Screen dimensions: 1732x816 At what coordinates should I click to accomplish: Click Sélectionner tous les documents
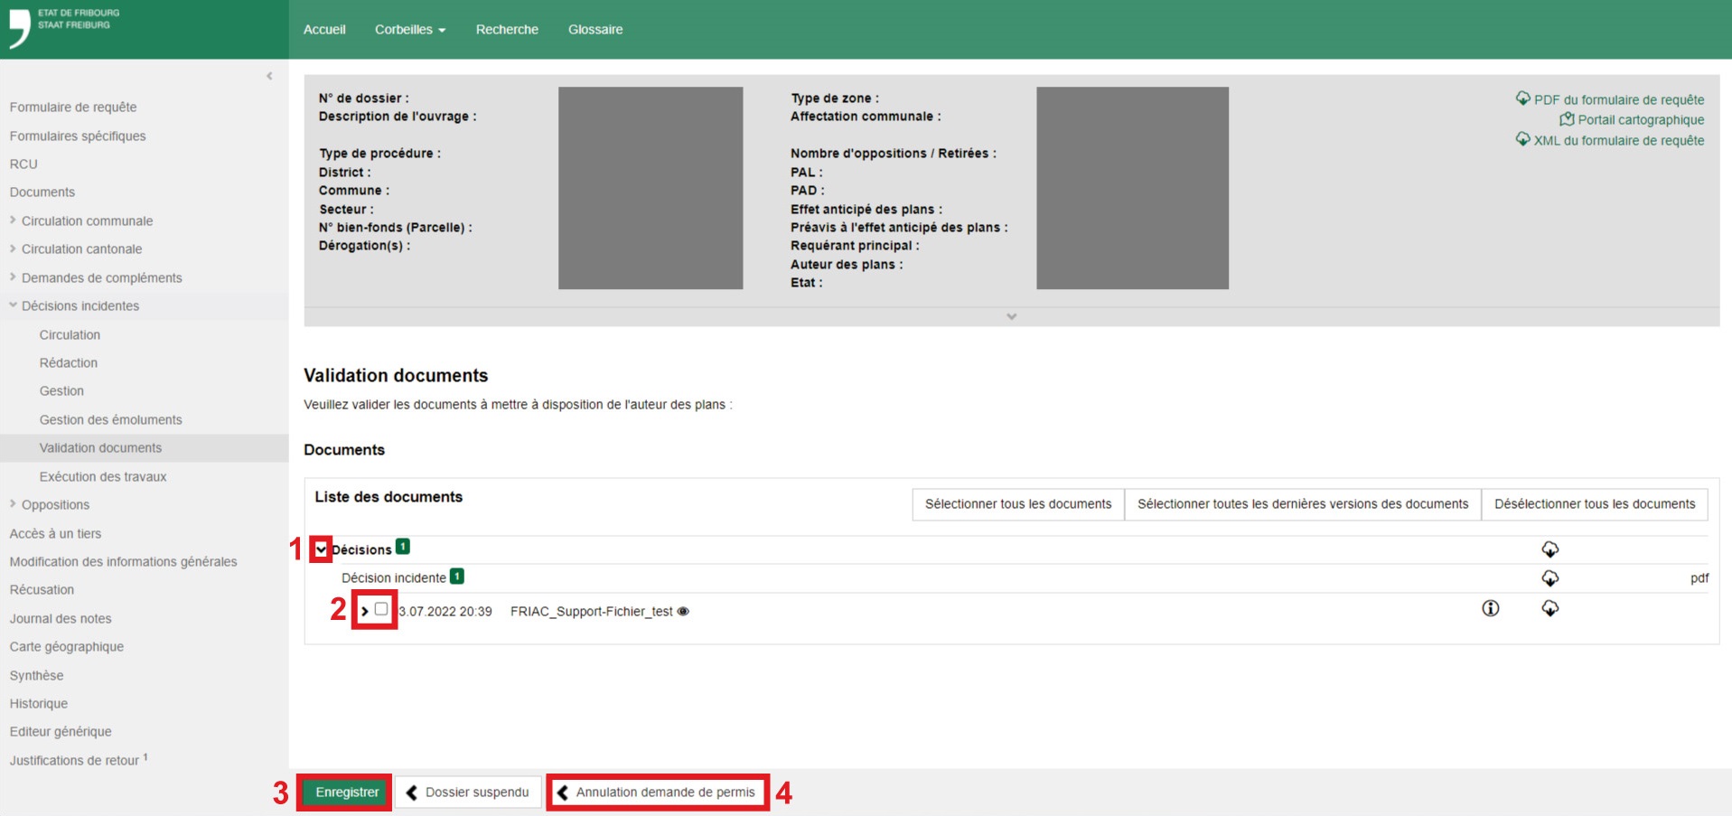(1017, 504)
